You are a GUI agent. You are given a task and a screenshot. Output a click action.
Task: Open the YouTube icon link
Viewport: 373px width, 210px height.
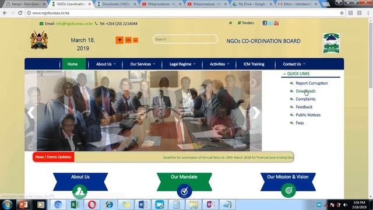pyautogui.click(x=276, y=23)
